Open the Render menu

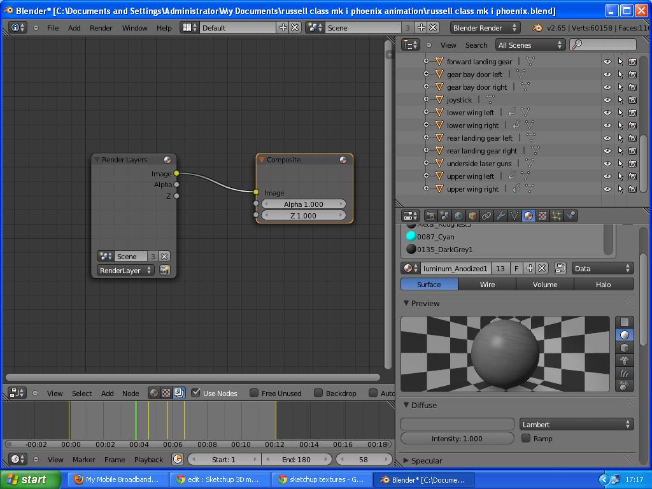pyautogui.click(x=101, y=28)
